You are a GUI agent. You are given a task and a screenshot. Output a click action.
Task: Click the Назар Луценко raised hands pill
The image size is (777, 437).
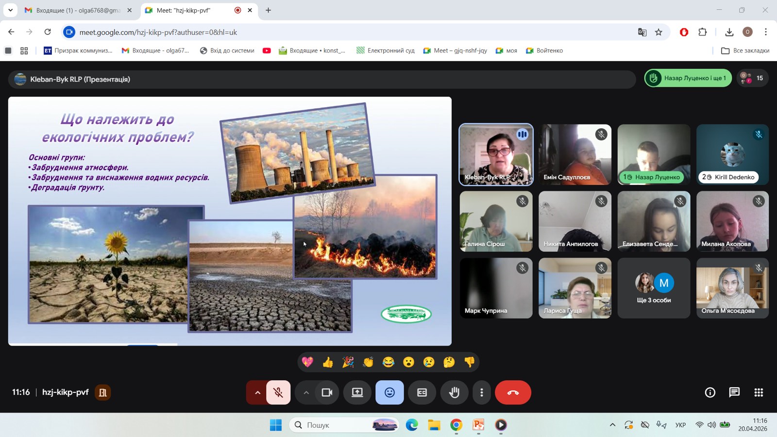[688, 78]
